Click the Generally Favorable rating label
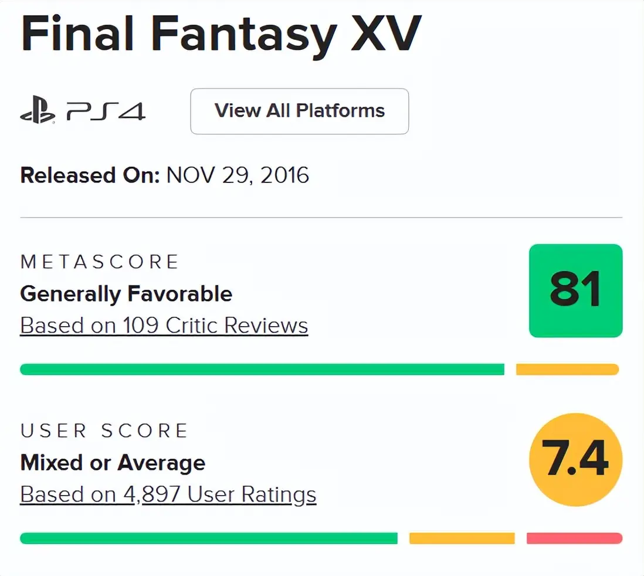This screenshot has height=576, width=644. [126, 294]
